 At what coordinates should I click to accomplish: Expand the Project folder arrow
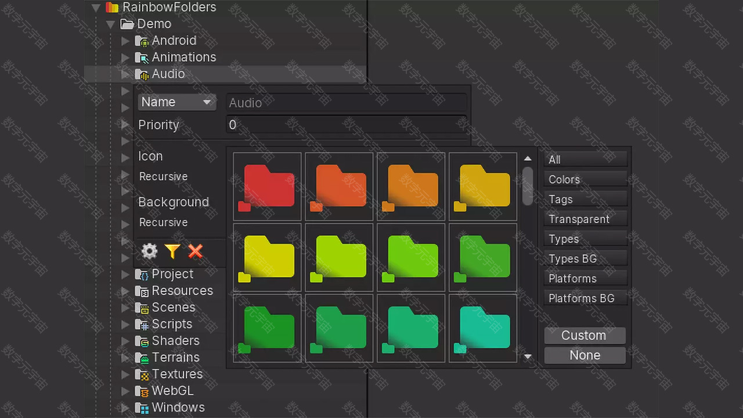[125, 274]
